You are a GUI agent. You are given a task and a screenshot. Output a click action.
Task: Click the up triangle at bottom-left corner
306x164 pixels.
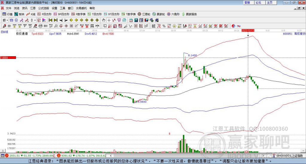(3, 150)
